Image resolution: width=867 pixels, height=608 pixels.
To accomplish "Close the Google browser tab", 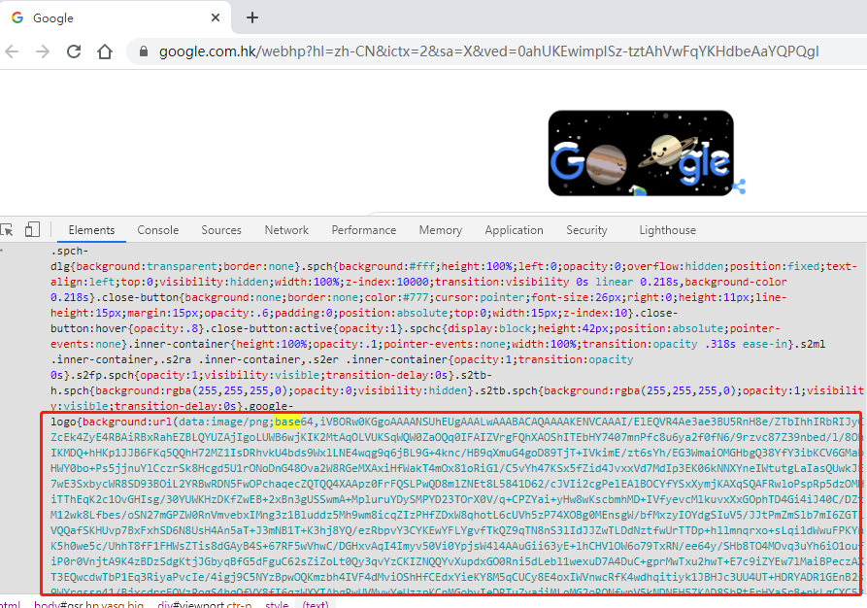I will coord(216,17).
